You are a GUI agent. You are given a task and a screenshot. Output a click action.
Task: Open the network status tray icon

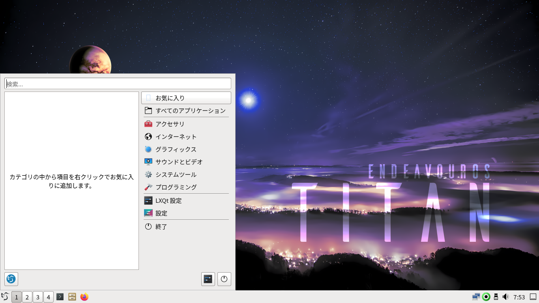[x=476, y=297]
